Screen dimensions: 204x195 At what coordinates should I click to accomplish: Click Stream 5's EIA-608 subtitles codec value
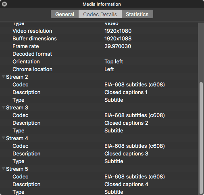[135, 177]
